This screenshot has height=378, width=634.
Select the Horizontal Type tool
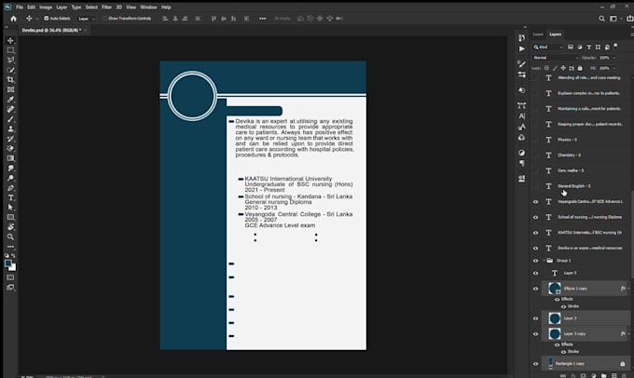click(10, 198)
